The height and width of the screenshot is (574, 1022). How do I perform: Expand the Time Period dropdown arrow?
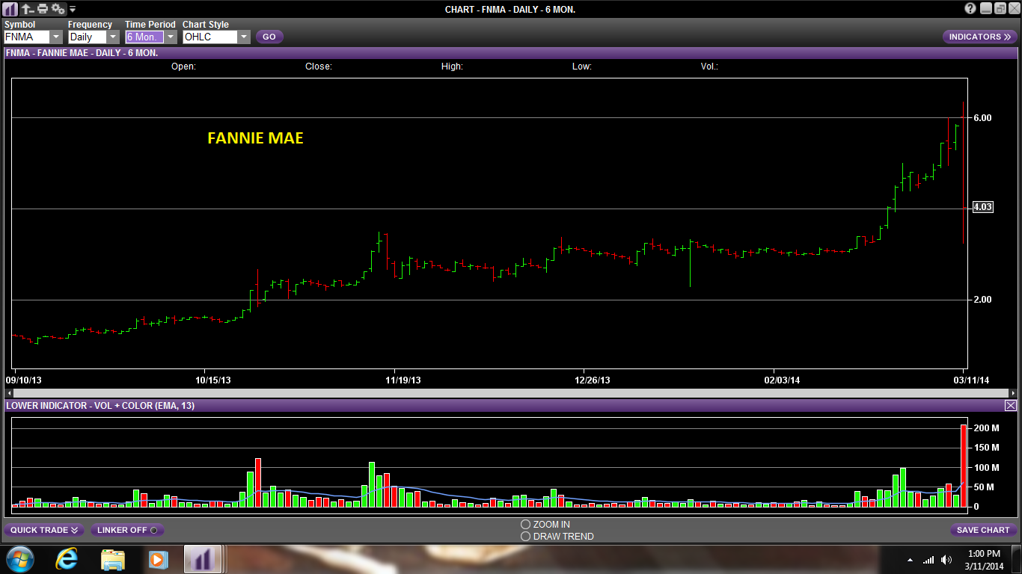coord(171,37)
